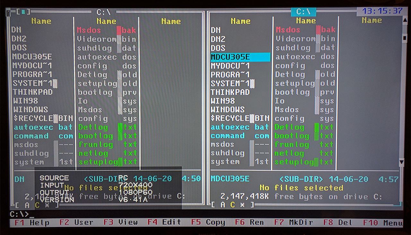Click the C:\ title of the left panel
Viewport: 411px width, 235px height.
point(104,12)
